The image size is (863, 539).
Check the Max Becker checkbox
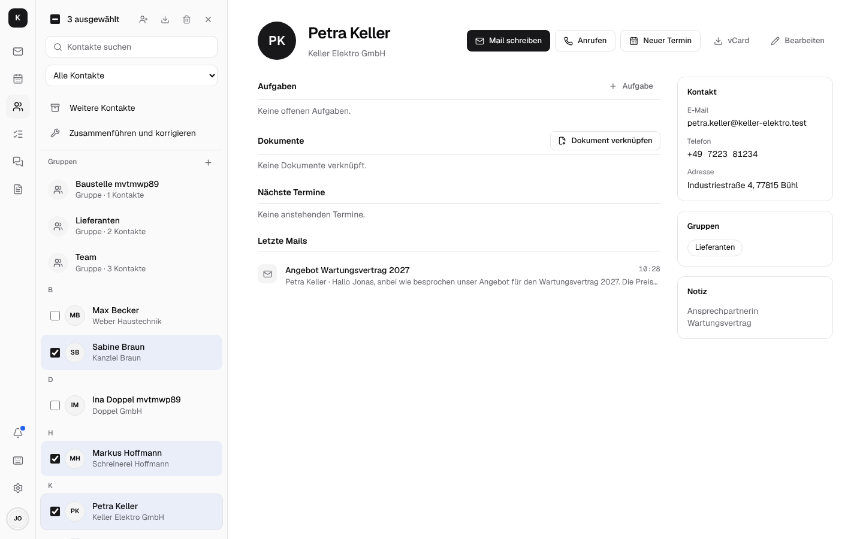coord(55,316)
